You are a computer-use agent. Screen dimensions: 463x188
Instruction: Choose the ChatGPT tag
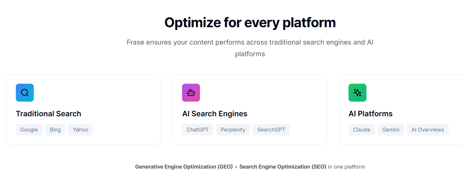(x=198, y=130)
